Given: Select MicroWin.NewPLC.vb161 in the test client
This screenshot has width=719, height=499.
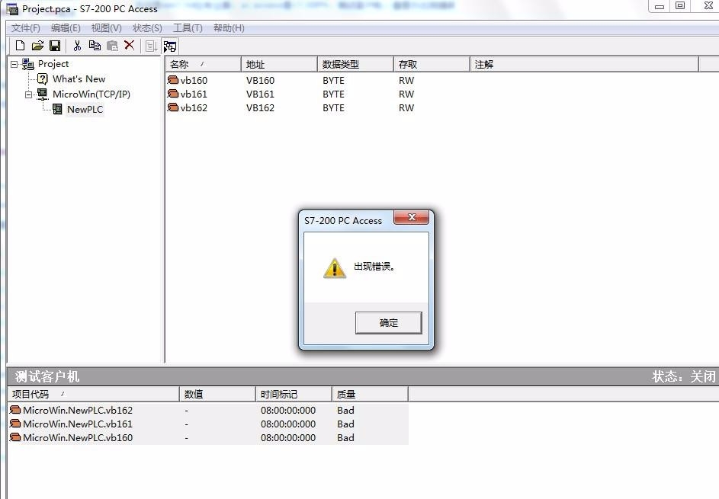Looking at the screenshot, I should (x=78, y=424).
